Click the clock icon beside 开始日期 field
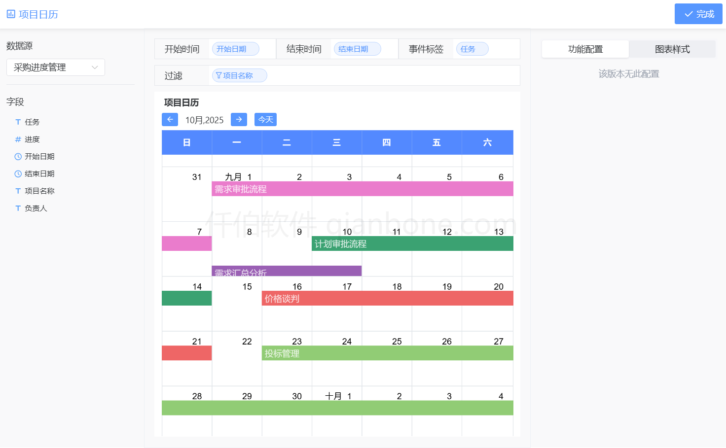Screen dimensions: 726x448 (x=18, y=157)
